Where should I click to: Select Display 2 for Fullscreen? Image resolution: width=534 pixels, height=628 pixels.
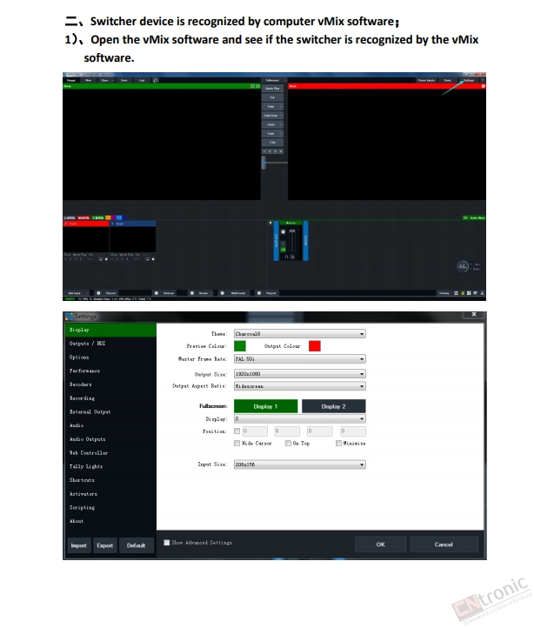[x=333, y=406]
